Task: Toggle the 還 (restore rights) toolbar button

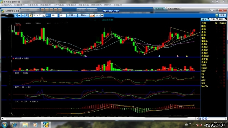Action: 31,15
